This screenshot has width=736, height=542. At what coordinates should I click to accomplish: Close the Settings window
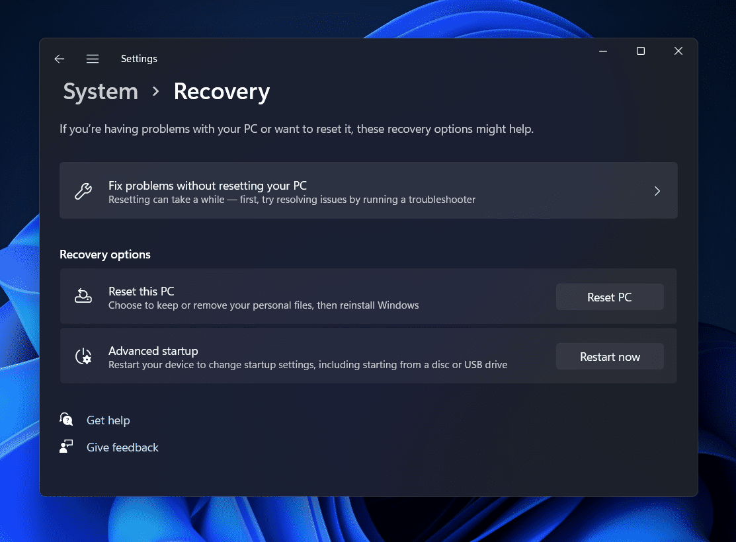click(x=678, y=51)
